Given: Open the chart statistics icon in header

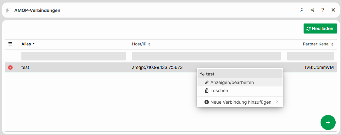Looking at the screenshot, I should [x=302, y=10].
